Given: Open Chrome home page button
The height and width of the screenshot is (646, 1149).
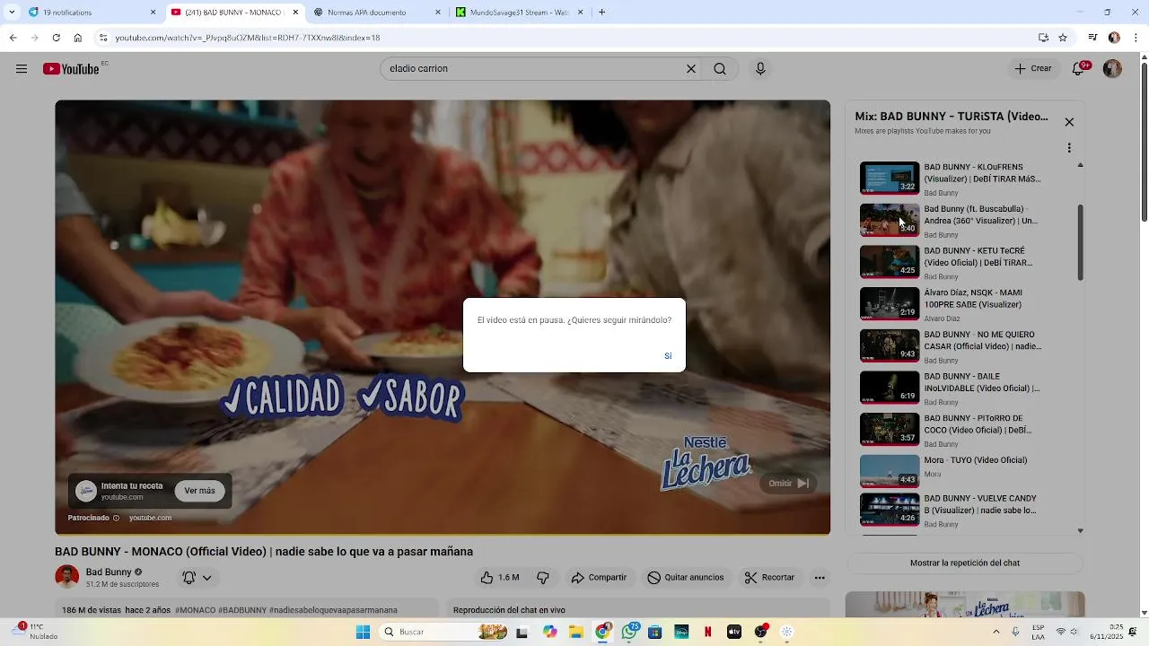Looking at the screenshot, I should click(x=78, y=38).
